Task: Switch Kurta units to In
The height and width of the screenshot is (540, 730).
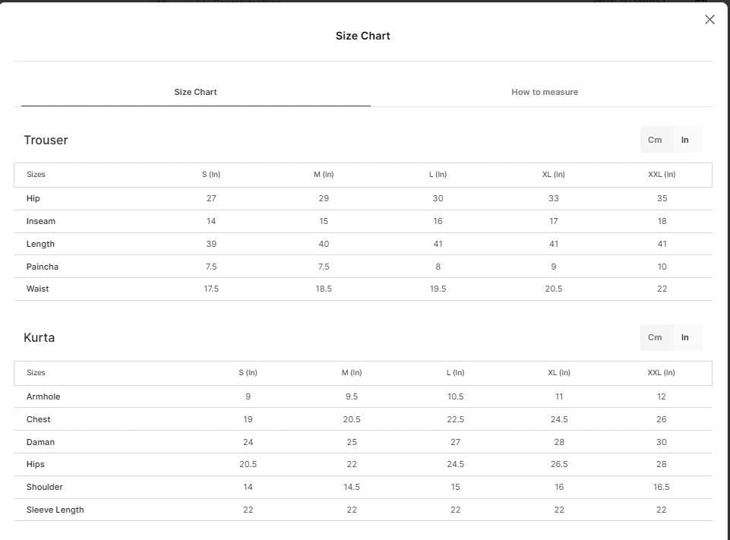Action: click(x=685, y=337)
